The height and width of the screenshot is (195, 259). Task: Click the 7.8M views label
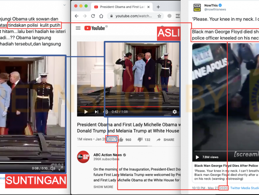pos(210,157)
